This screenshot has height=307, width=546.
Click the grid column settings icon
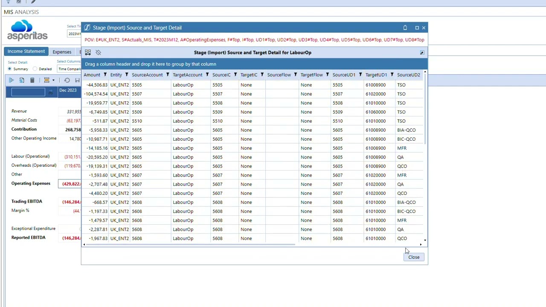(x=88, y=52)
